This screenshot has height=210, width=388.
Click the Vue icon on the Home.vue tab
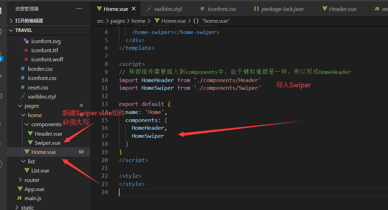pos(99,8)
